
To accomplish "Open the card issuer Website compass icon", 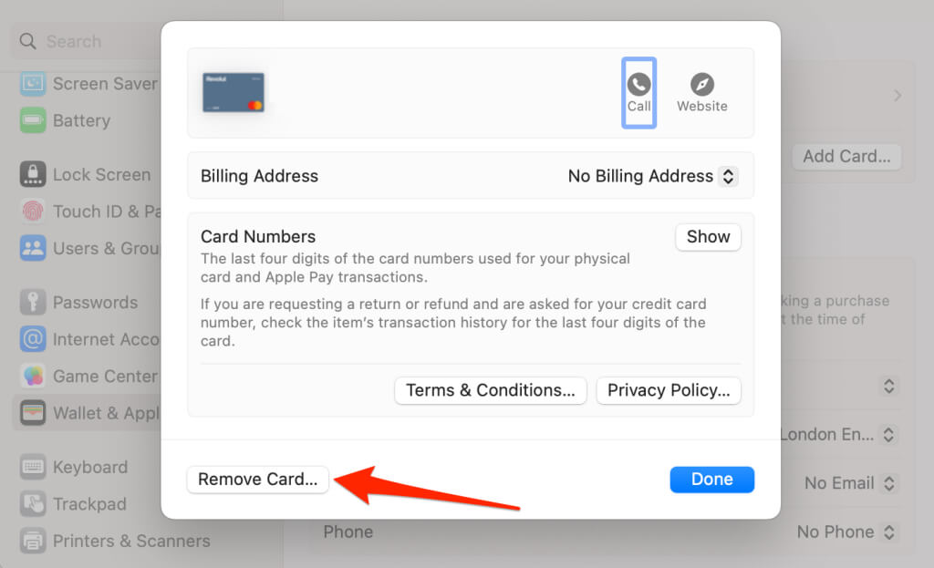I will [x=701, y=85].
